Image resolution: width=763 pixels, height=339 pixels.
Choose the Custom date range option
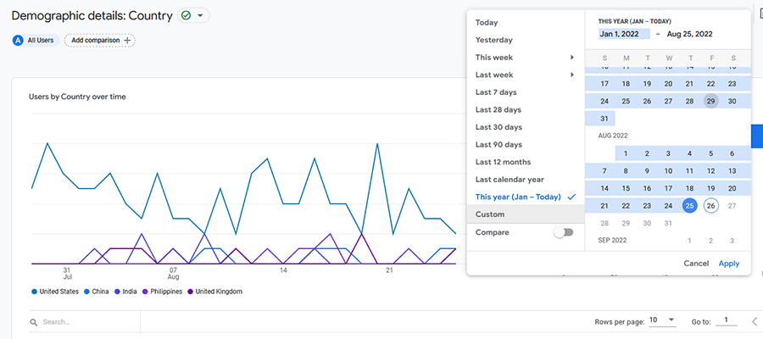[490, 214]
